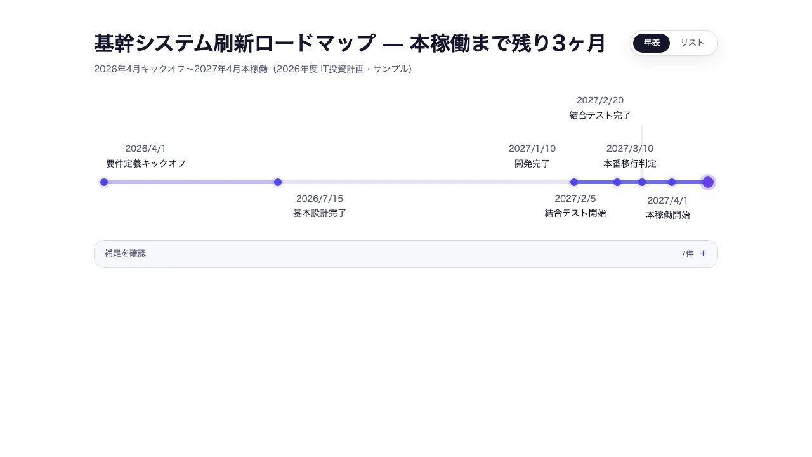Click the 要件定義キックオフ label
This screenshot has width=812, height=457.
tap(146, 163)
